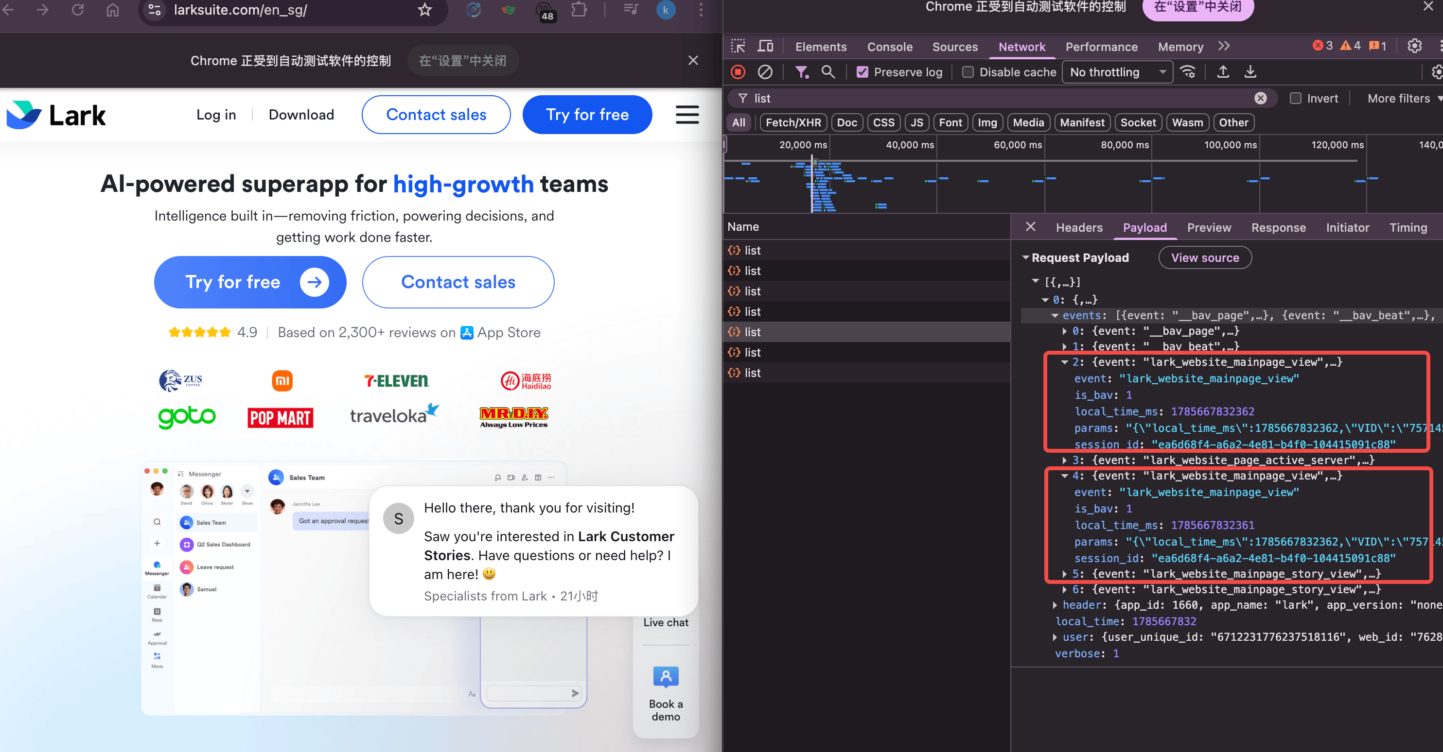The image size is (1443, 752).
Task: Collapse the Request Payload section
Action: pyautogui.click(x=1025, y=258)
